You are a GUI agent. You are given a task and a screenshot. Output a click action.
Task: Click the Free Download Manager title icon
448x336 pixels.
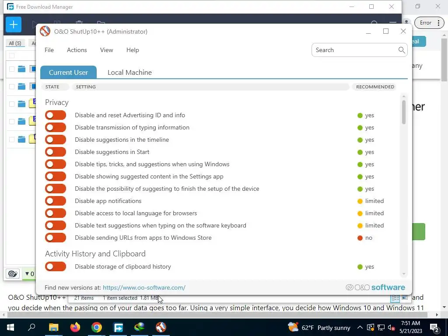pyautogui.click(x=10, y=7)
